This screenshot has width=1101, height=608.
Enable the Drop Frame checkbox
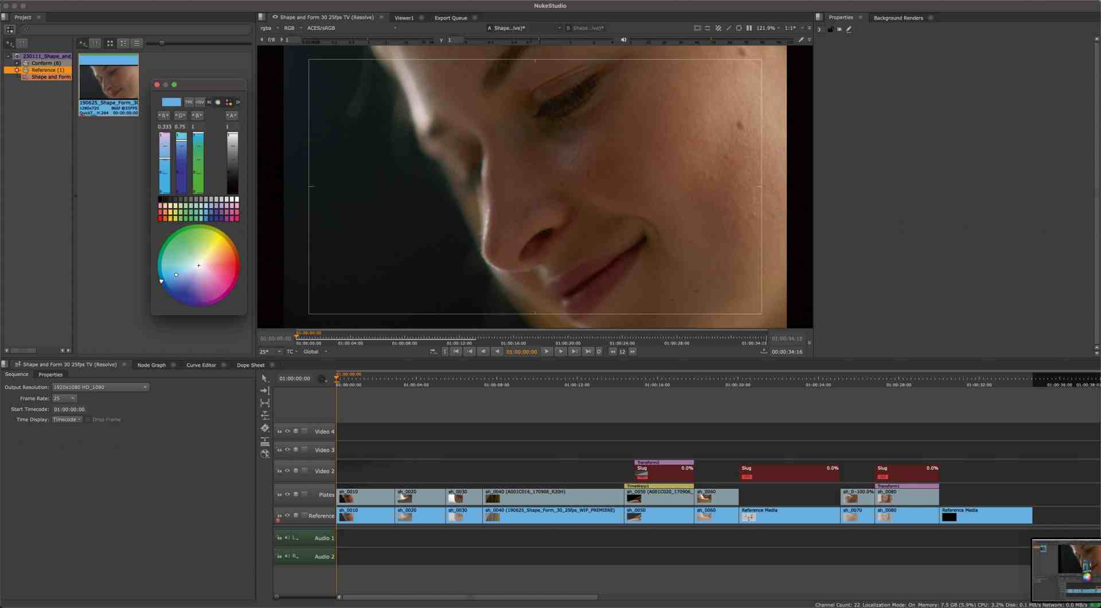point(87,419)
